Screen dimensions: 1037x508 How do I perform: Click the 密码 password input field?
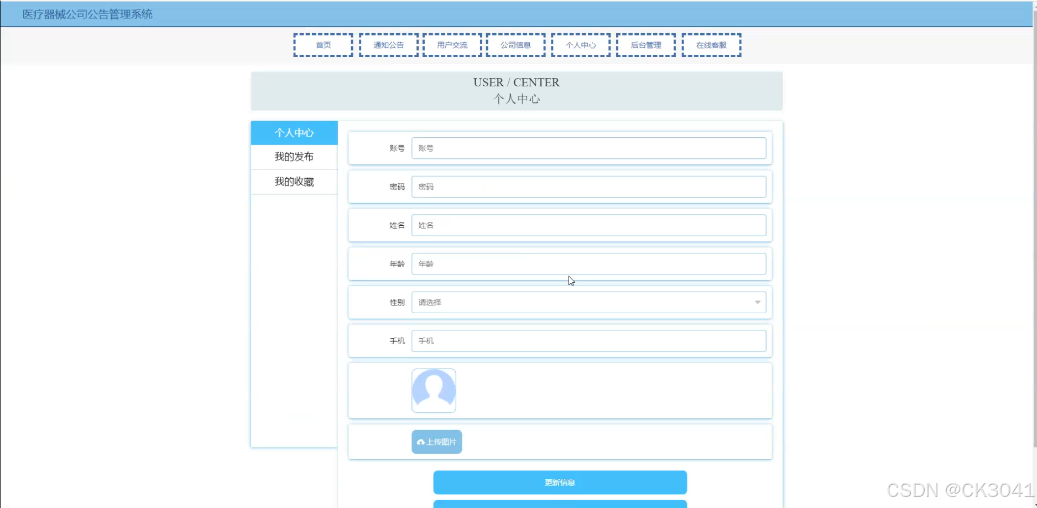tap(588, 186)
